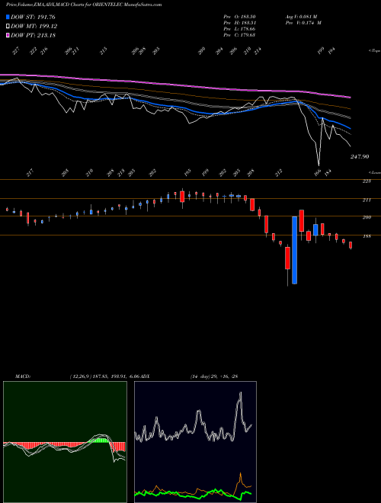This screenshot has width=381, height=503.
Task: Select the 'DOW ST: 191.76' legend text
Action: pos(33,17)
